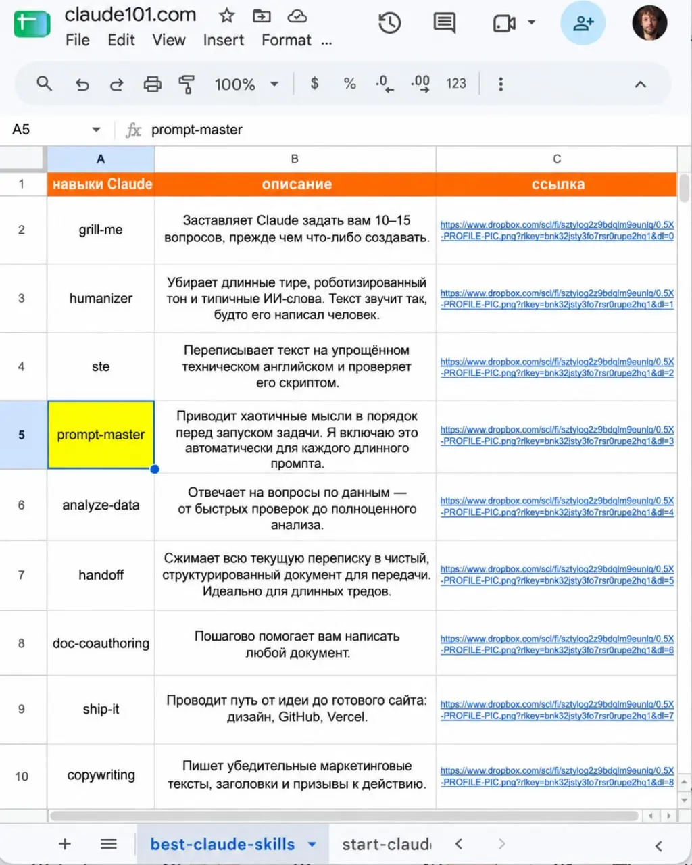The height and width of the screenshot is (865, 692).
Task: Redo the last action
Action: click(x=117, y=84)
